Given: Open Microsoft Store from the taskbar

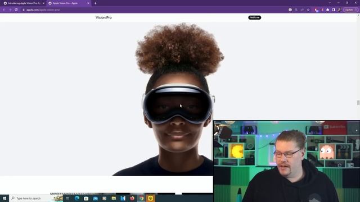Looking at the screenshot, I should pos(86,198).
